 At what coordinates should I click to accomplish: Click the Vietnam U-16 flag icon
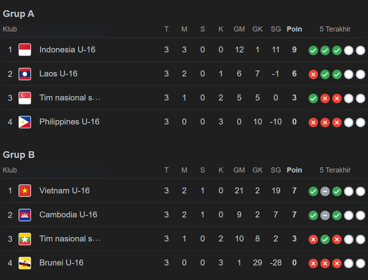pos(25,191)
